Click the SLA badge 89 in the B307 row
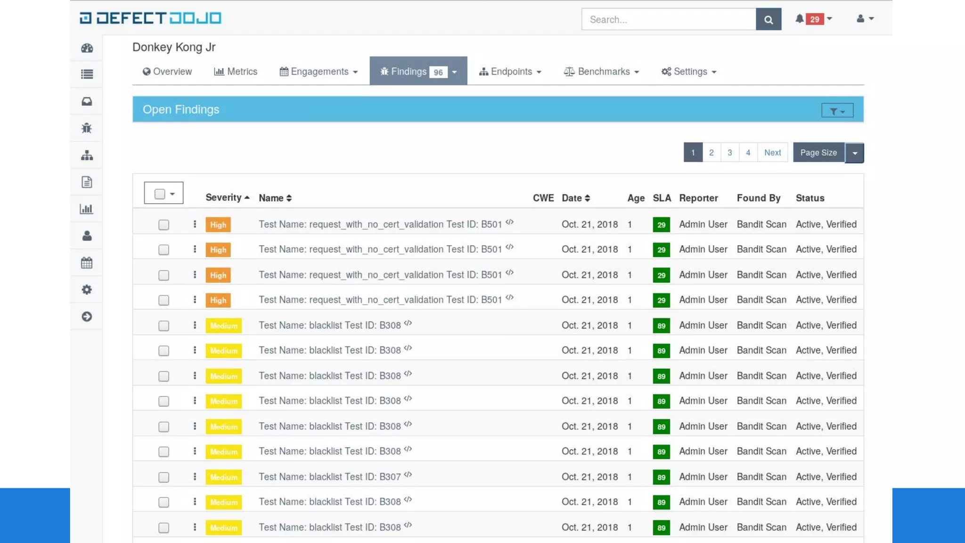The width and height of the screenshot is (965, 543). pyautogui.click(x=661, y=477)
